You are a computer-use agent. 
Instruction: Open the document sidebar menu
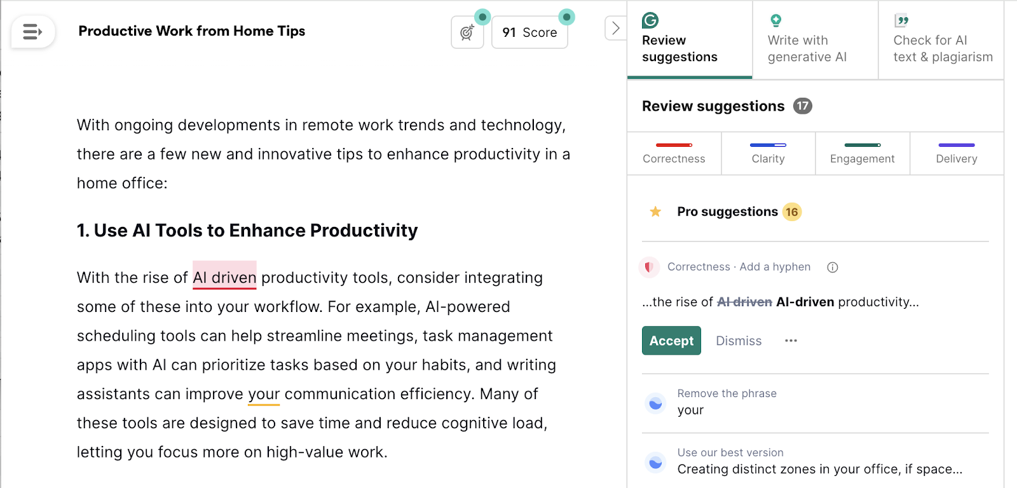(x=31, y=31)
